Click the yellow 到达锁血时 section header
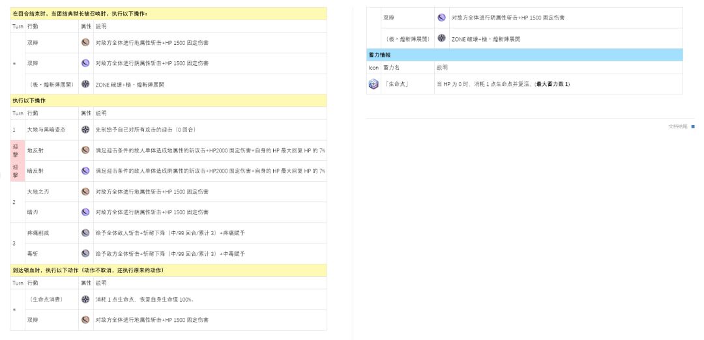The image size is (704, 340). tap(168, 270)
